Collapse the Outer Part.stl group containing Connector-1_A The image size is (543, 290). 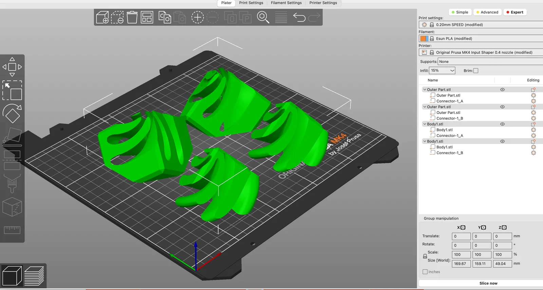click(425, 90)
